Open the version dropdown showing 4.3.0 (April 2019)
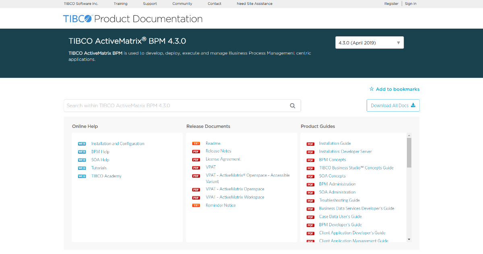The height and width of the screenshot is (254, 483). 369,42
